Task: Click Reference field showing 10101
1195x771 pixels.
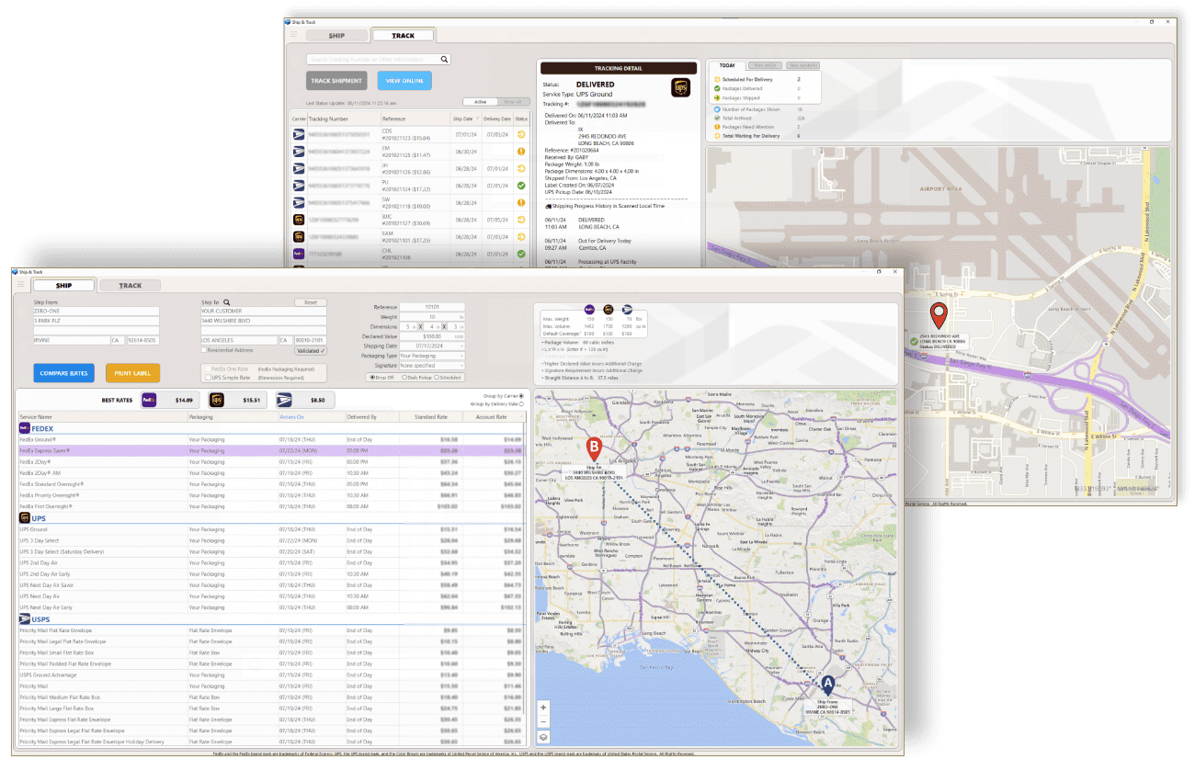Action: [432, 307]
